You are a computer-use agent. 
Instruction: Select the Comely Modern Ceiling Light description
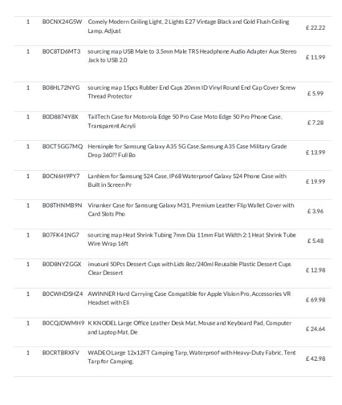tap(188, 26)
